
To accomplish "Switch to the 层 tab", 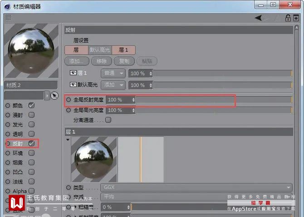I will [x=76, y=50].
